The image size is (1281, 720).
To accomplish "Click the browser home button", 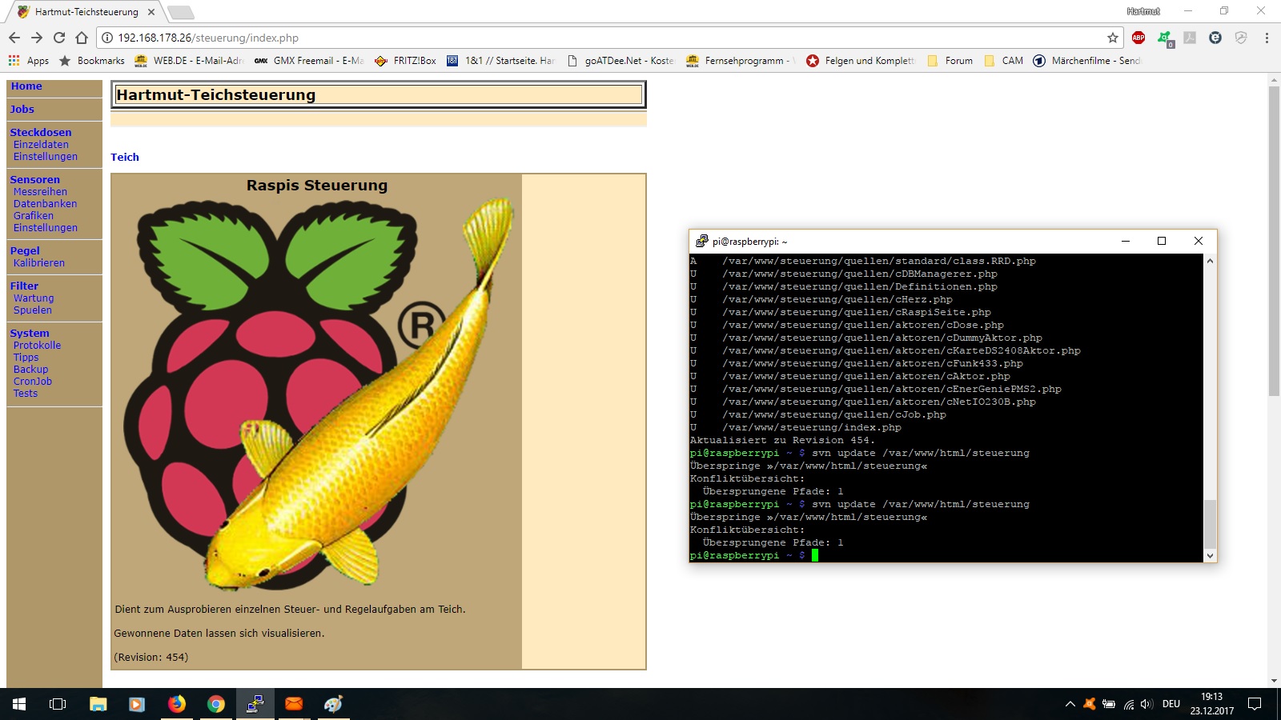I will pos(82,38).
